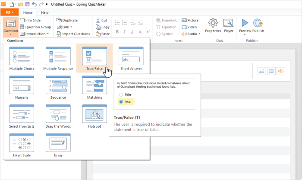
Task: Insert a Picture
Action: 190,20
